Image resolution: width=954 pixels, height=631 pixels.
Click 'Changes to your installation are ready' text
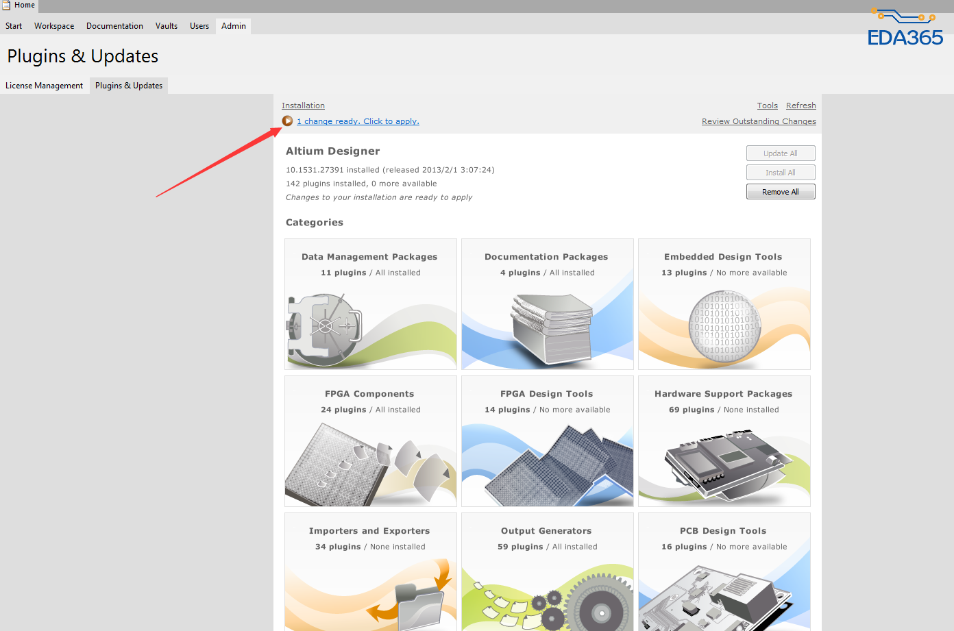click(x=379, y=197)
